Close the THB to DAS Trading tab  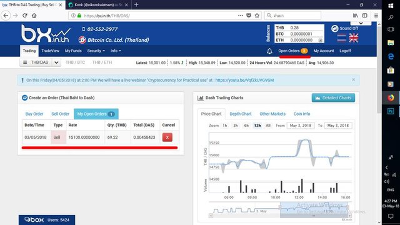(x=61, y=5)
